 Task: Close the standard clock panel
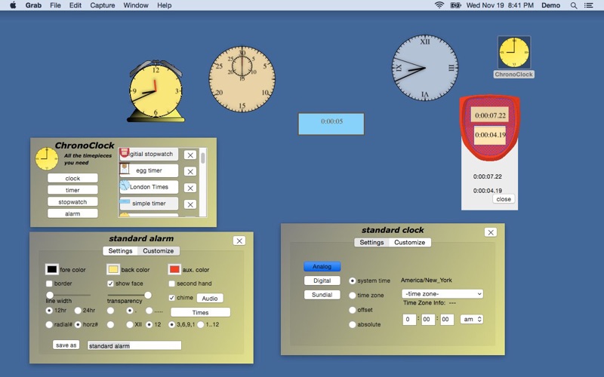coord(490,232)
